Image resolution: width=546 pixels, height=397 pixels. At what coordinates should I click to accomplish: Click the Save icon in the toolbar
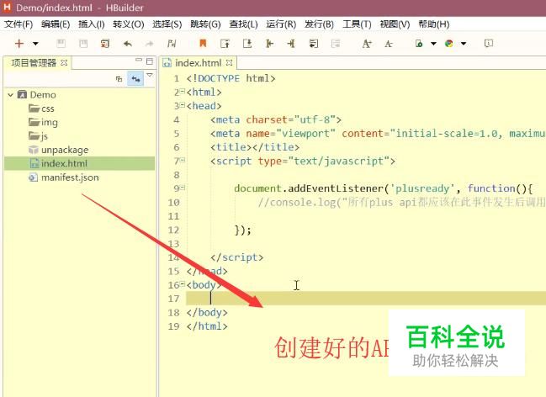point(61,44)
